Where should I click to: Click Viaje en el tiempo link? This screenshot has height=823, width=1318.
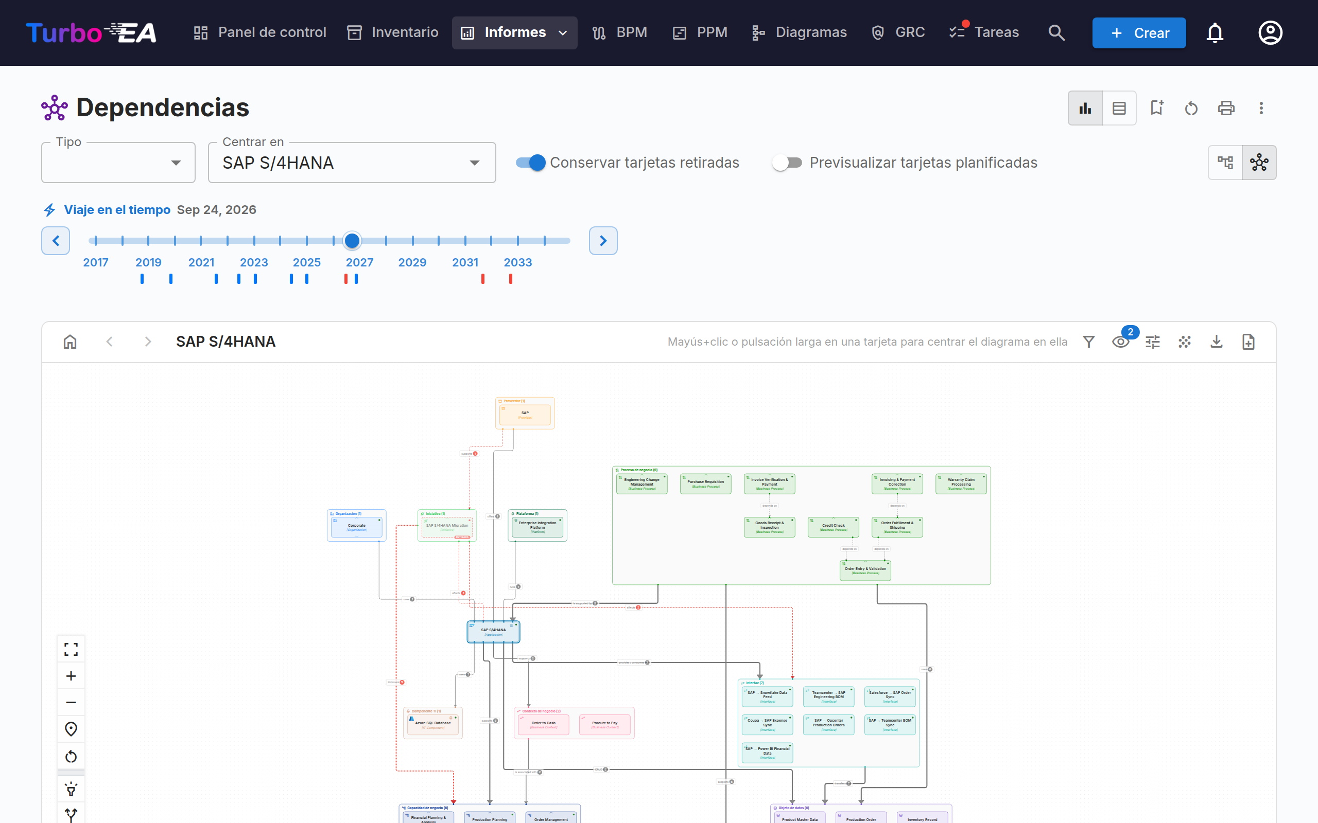click(117, 209)
